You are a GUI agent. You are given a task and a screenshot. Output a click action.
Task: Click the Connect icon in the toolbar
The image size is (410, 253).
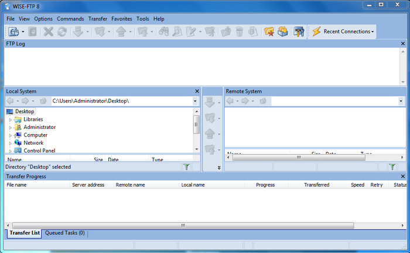[x=12, y=32]
